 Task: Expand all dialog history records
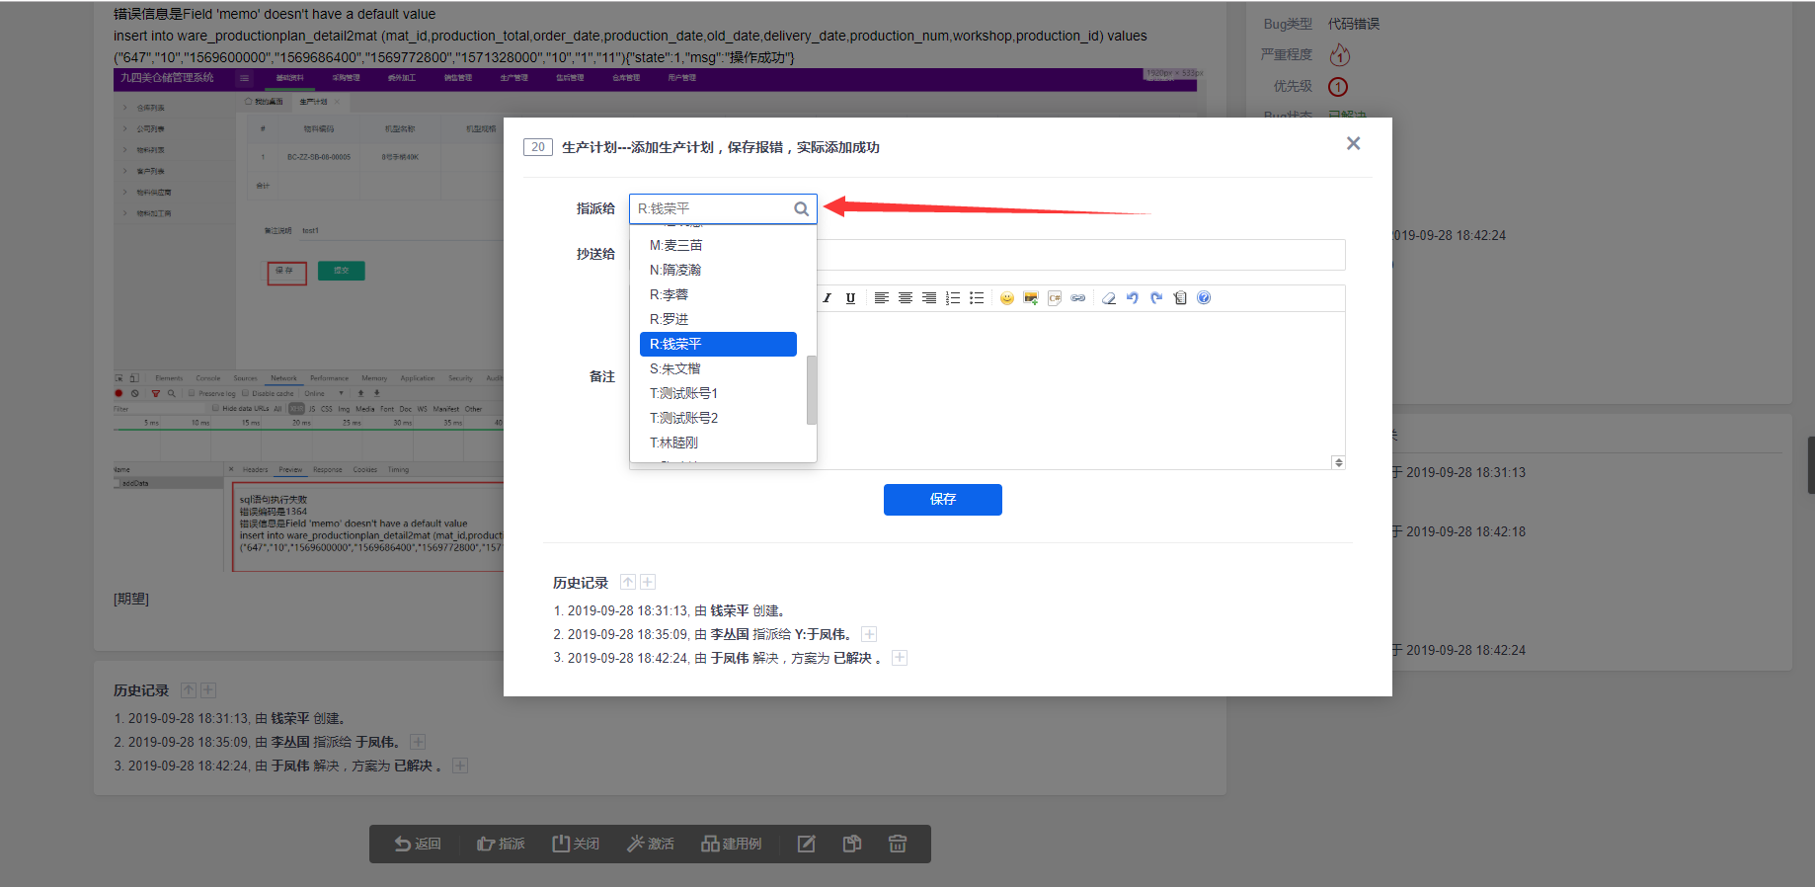pos(648,583)
